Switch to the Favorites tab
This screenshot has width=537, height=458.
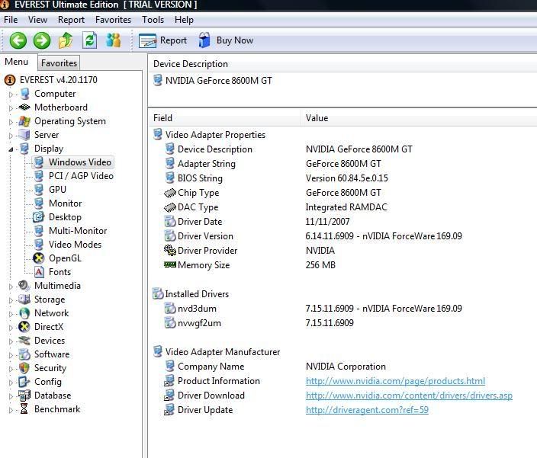pos(59,63)
